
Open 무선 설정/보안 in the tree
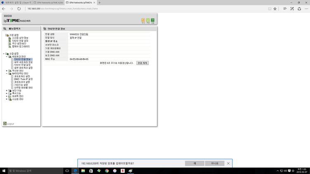19,43
